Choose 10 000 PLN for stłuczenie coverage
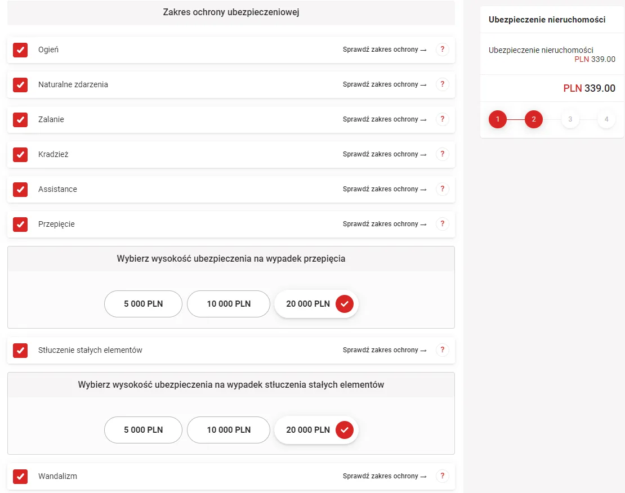The width and height of the screenshot is (625, 493). click(228, 429)
